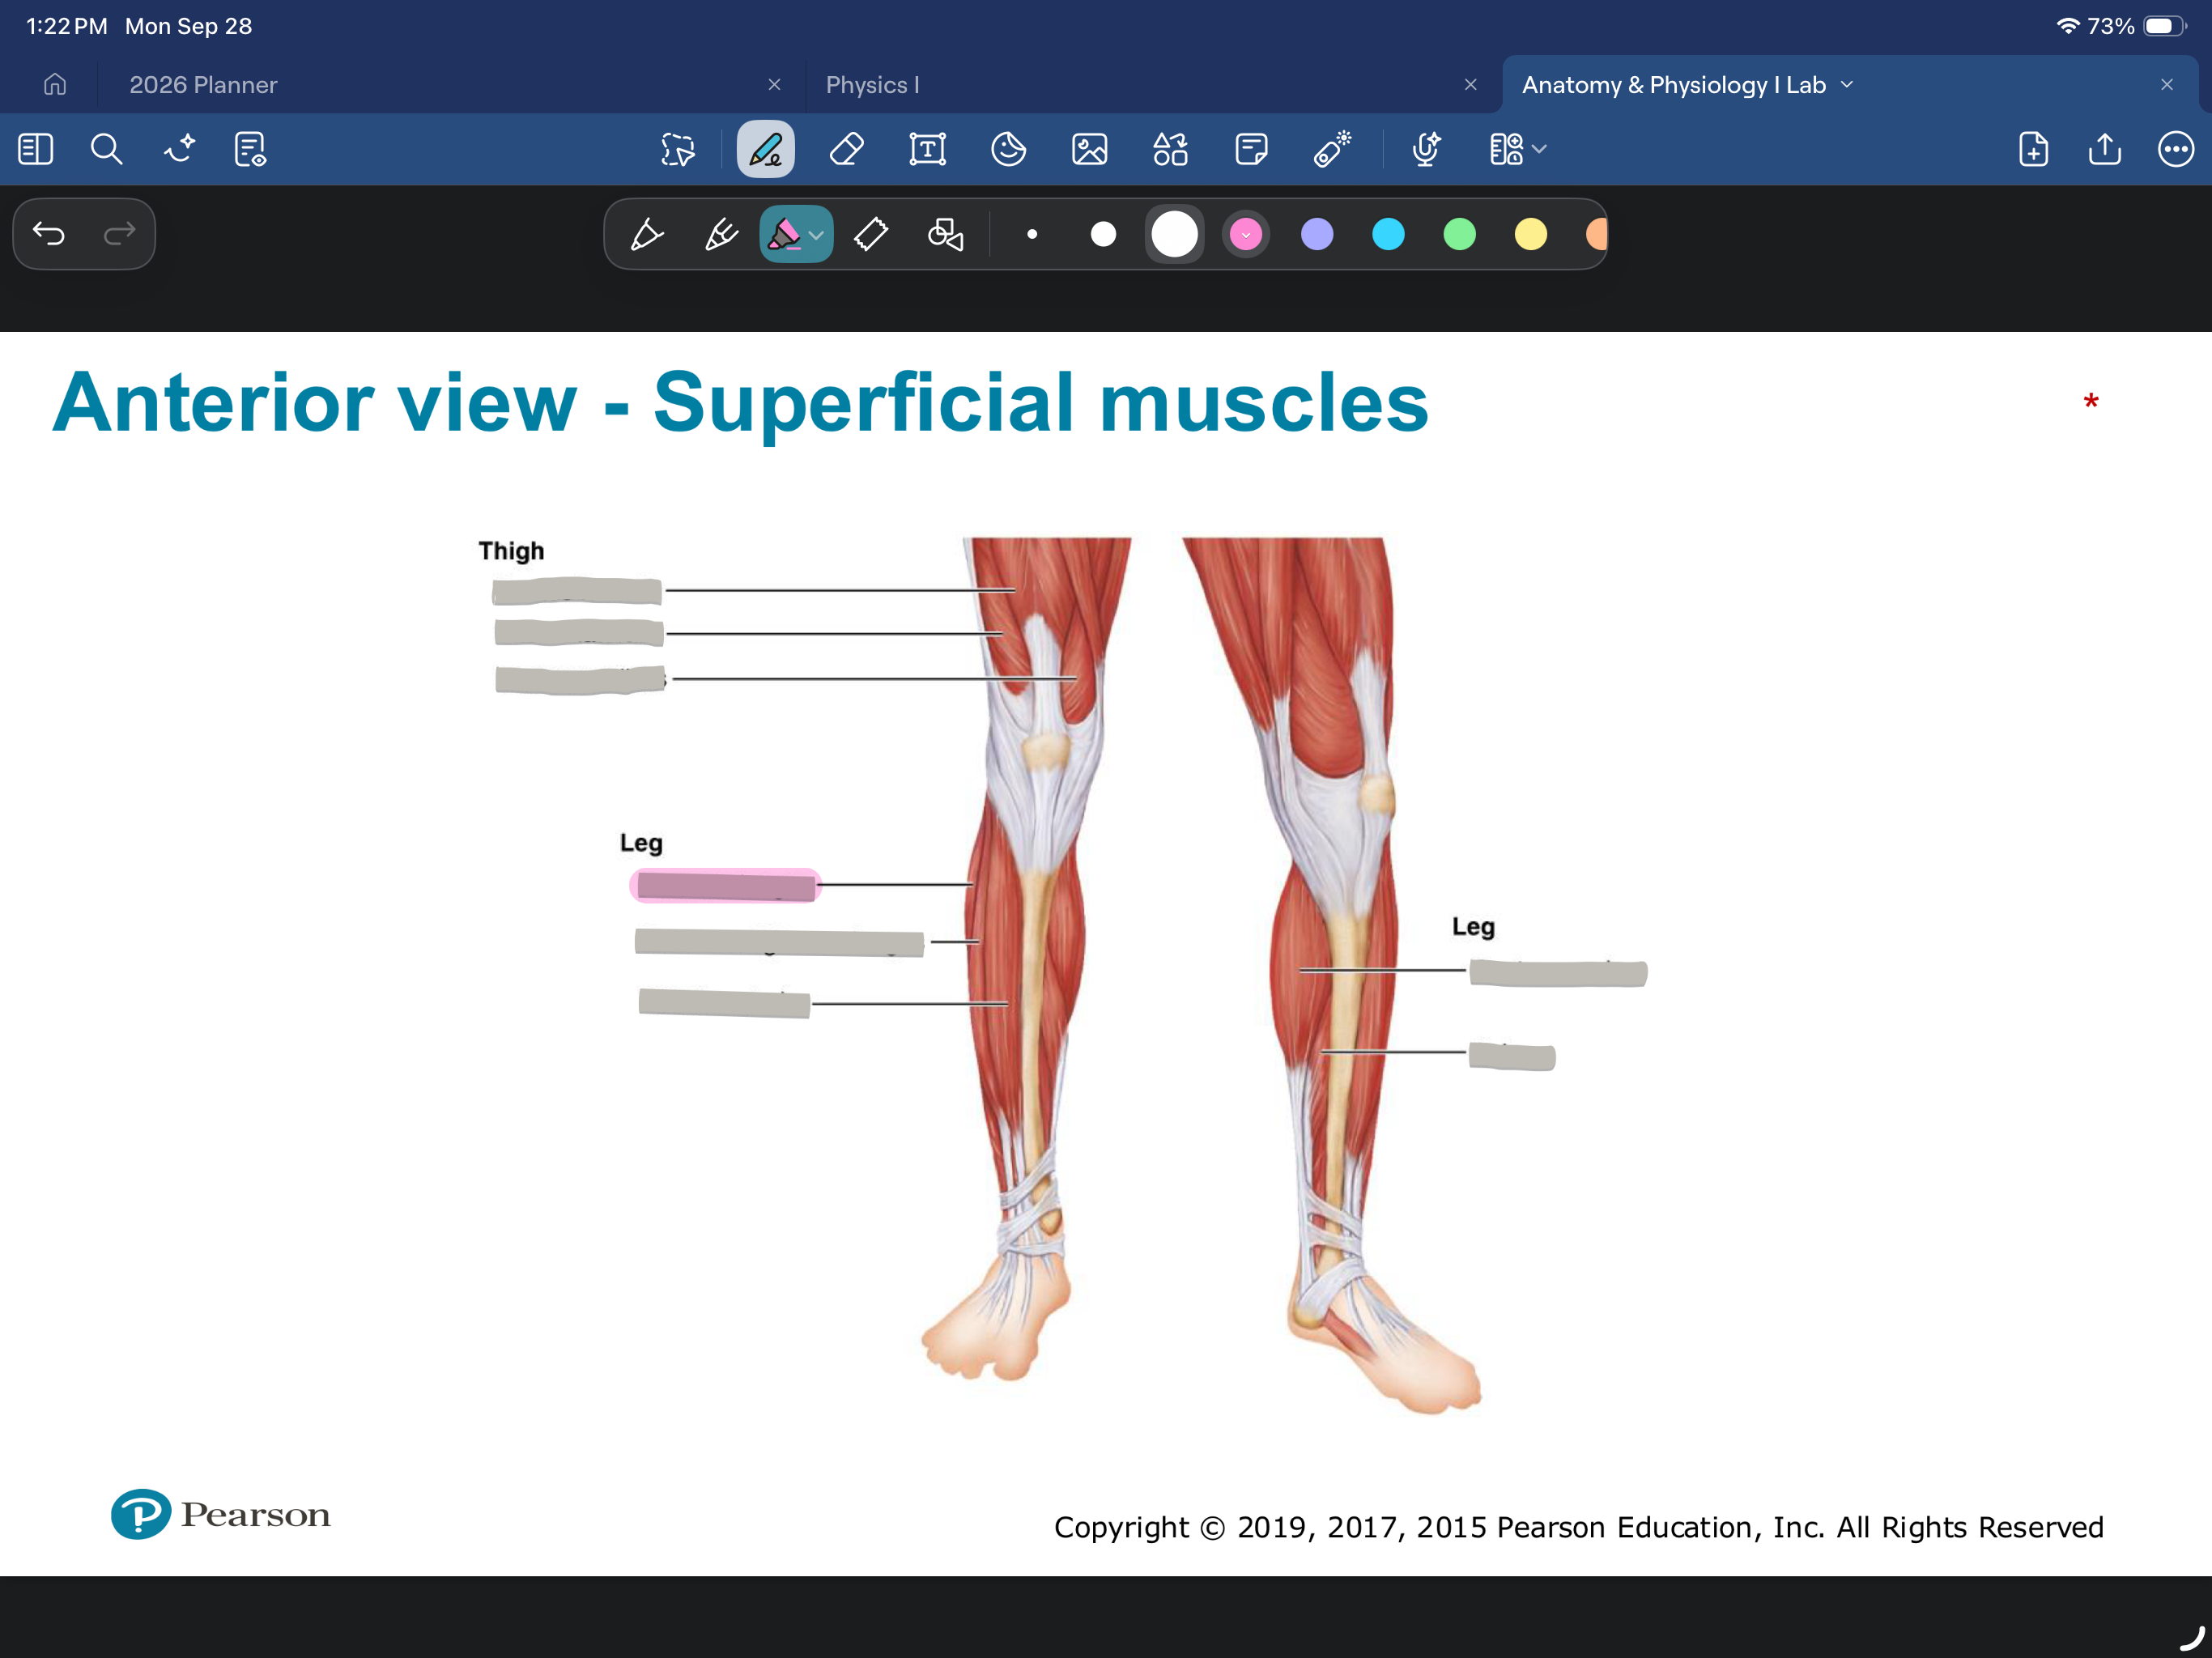Open the shapes tool
Screen dimensions: 2212x1658
[x=1170, y=150]
